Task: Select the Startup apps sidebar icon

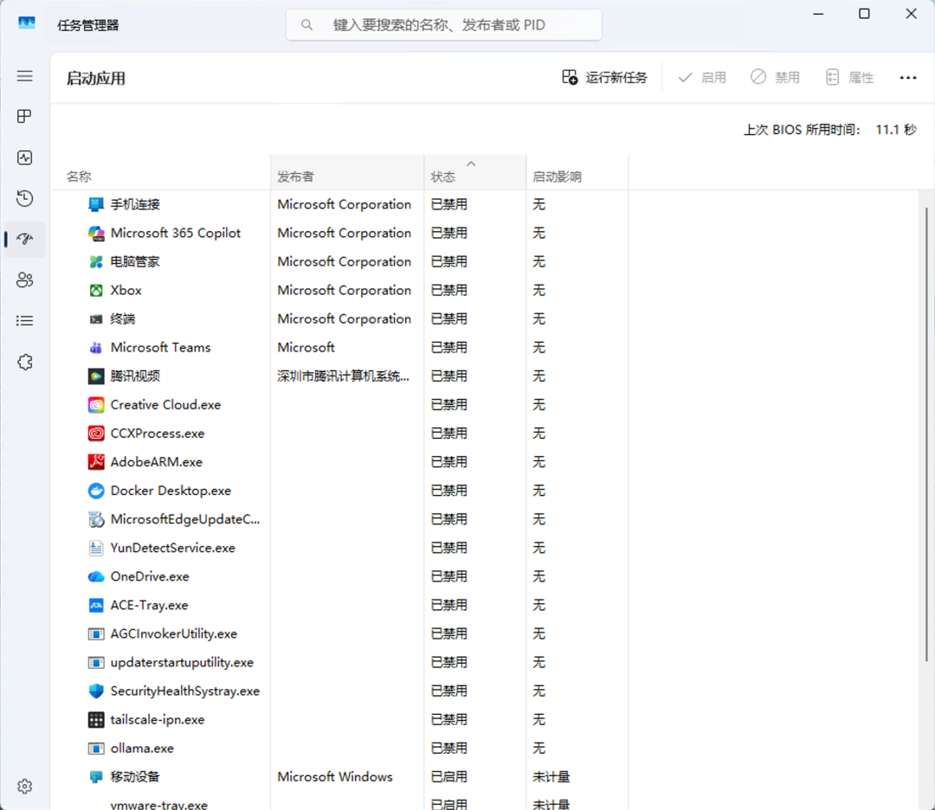Action: (24, 239)
